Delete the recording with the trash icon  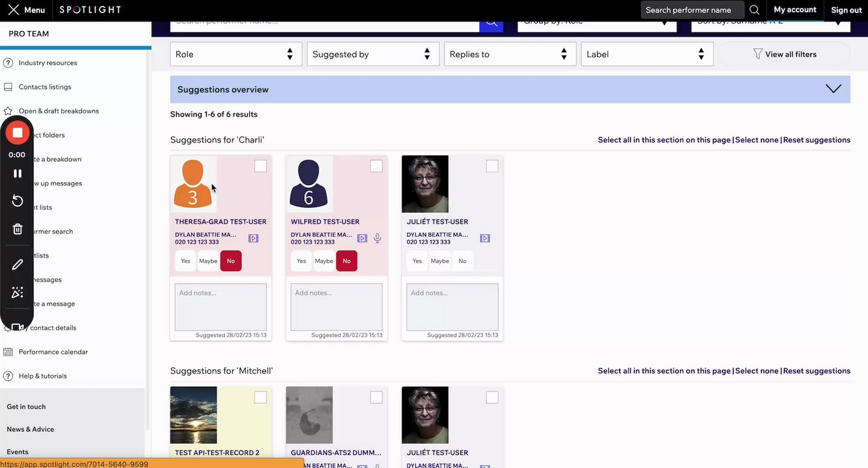(18, 229)
